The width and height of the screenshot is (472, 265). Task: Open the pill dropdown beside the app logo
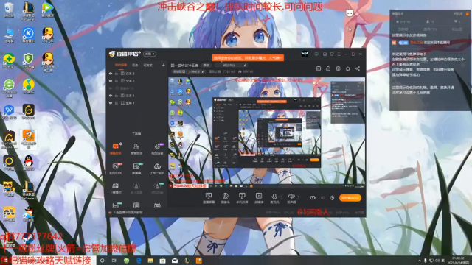(x=150, y=54)
